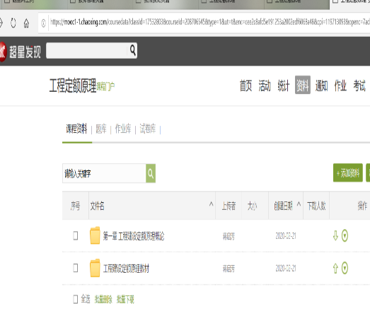This screenshot has width=370, height=323.
Task: Sort by 文件名 using the column caret
Action: pyautogui.click(x=212, y=204)
